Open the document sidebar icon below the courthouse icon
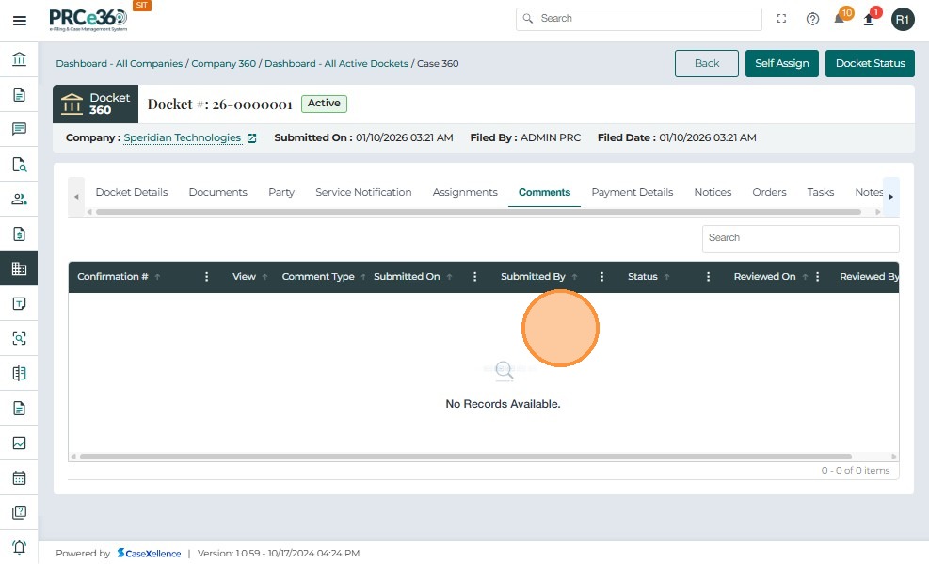 [x=19, y=95]
